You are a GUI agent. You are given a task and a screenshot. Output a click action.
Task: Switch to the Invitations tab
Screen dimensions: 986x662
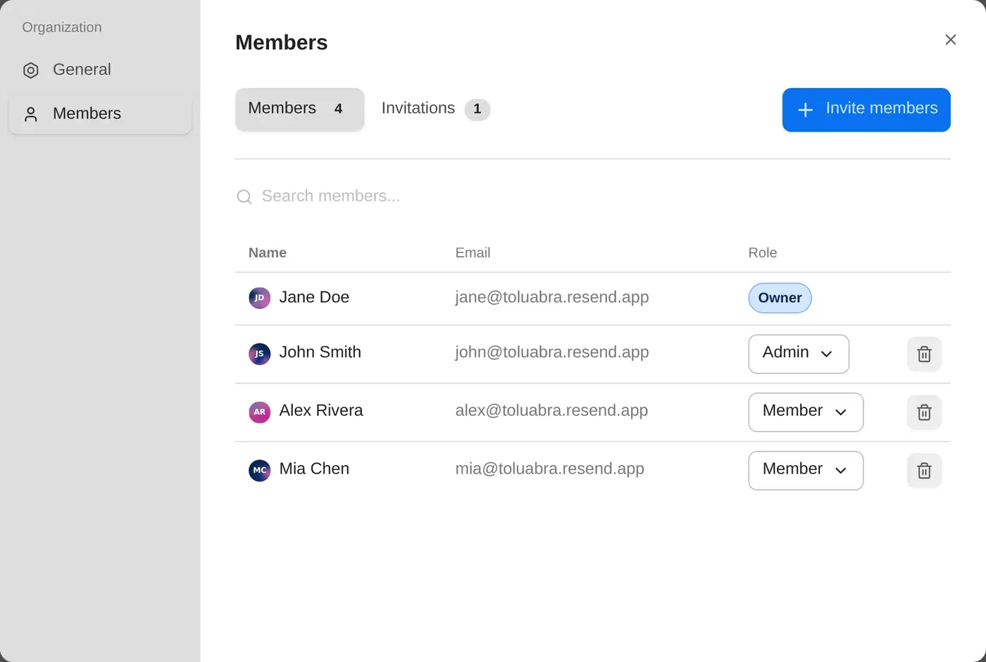coord(435,109)
